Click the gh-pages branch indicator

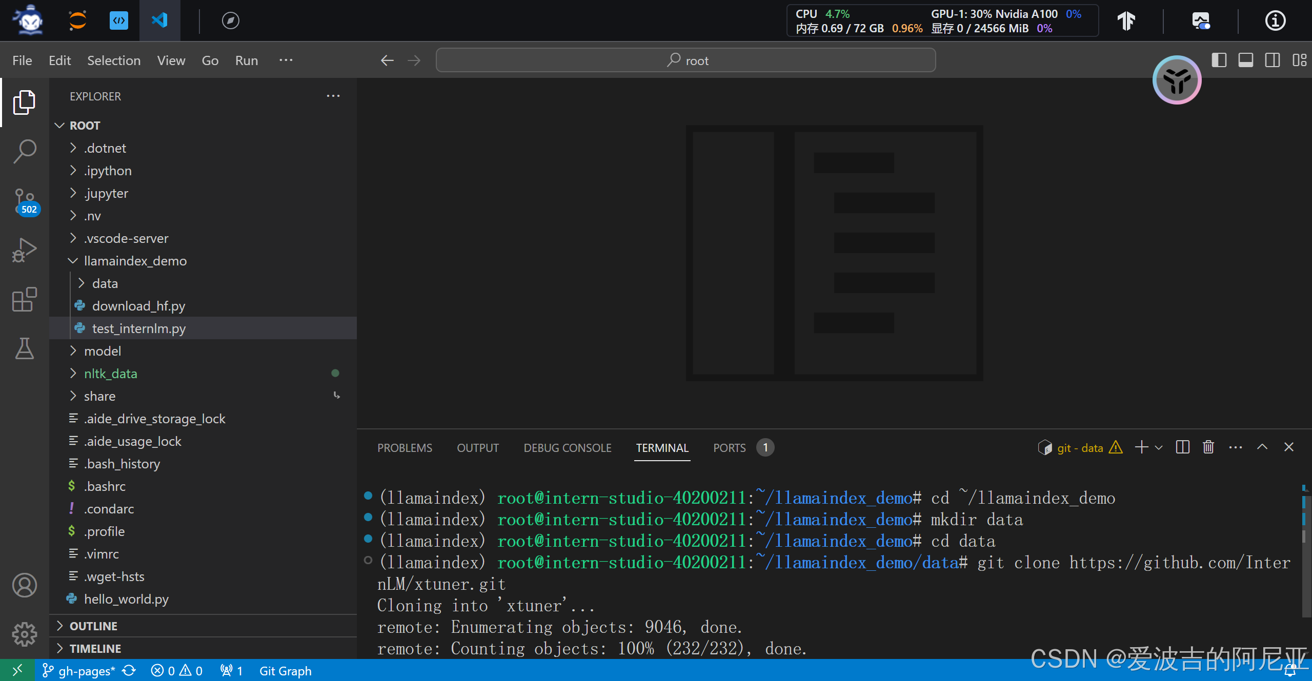pyautogui.click(x=80, y=671)
